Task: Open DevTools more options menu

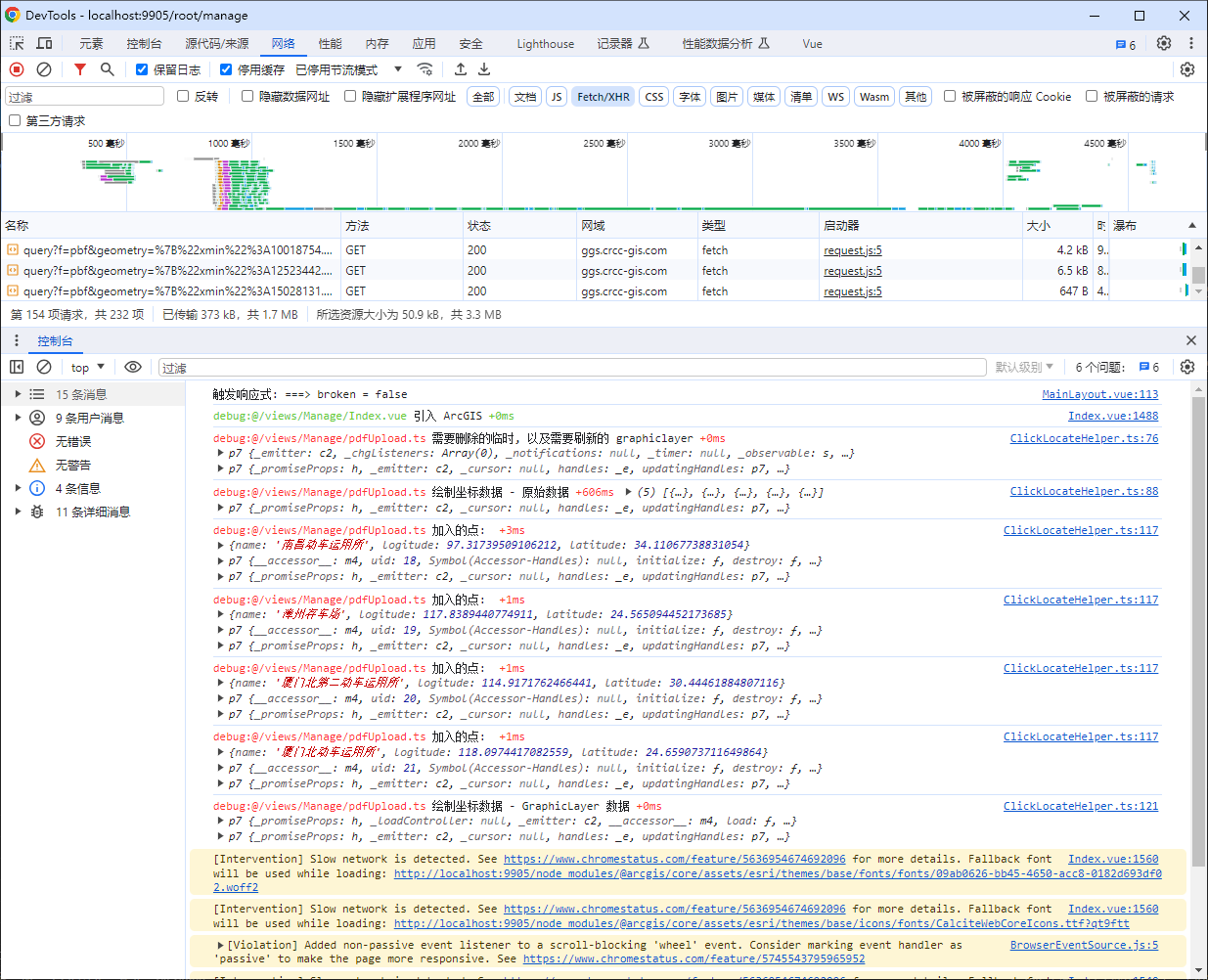Action: [x=1191, y=43]
